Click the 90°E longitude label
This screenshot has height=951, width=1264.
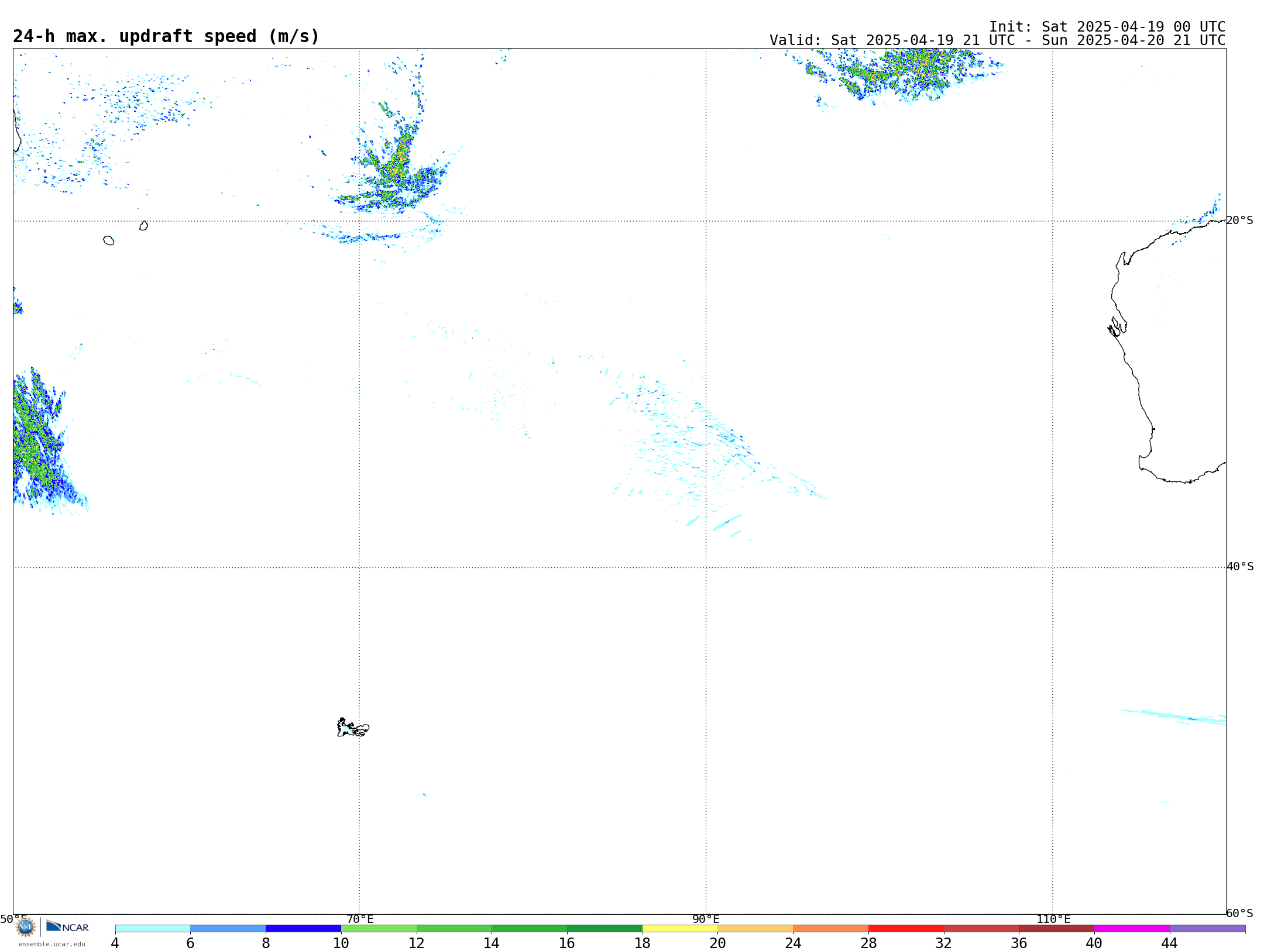706,919
